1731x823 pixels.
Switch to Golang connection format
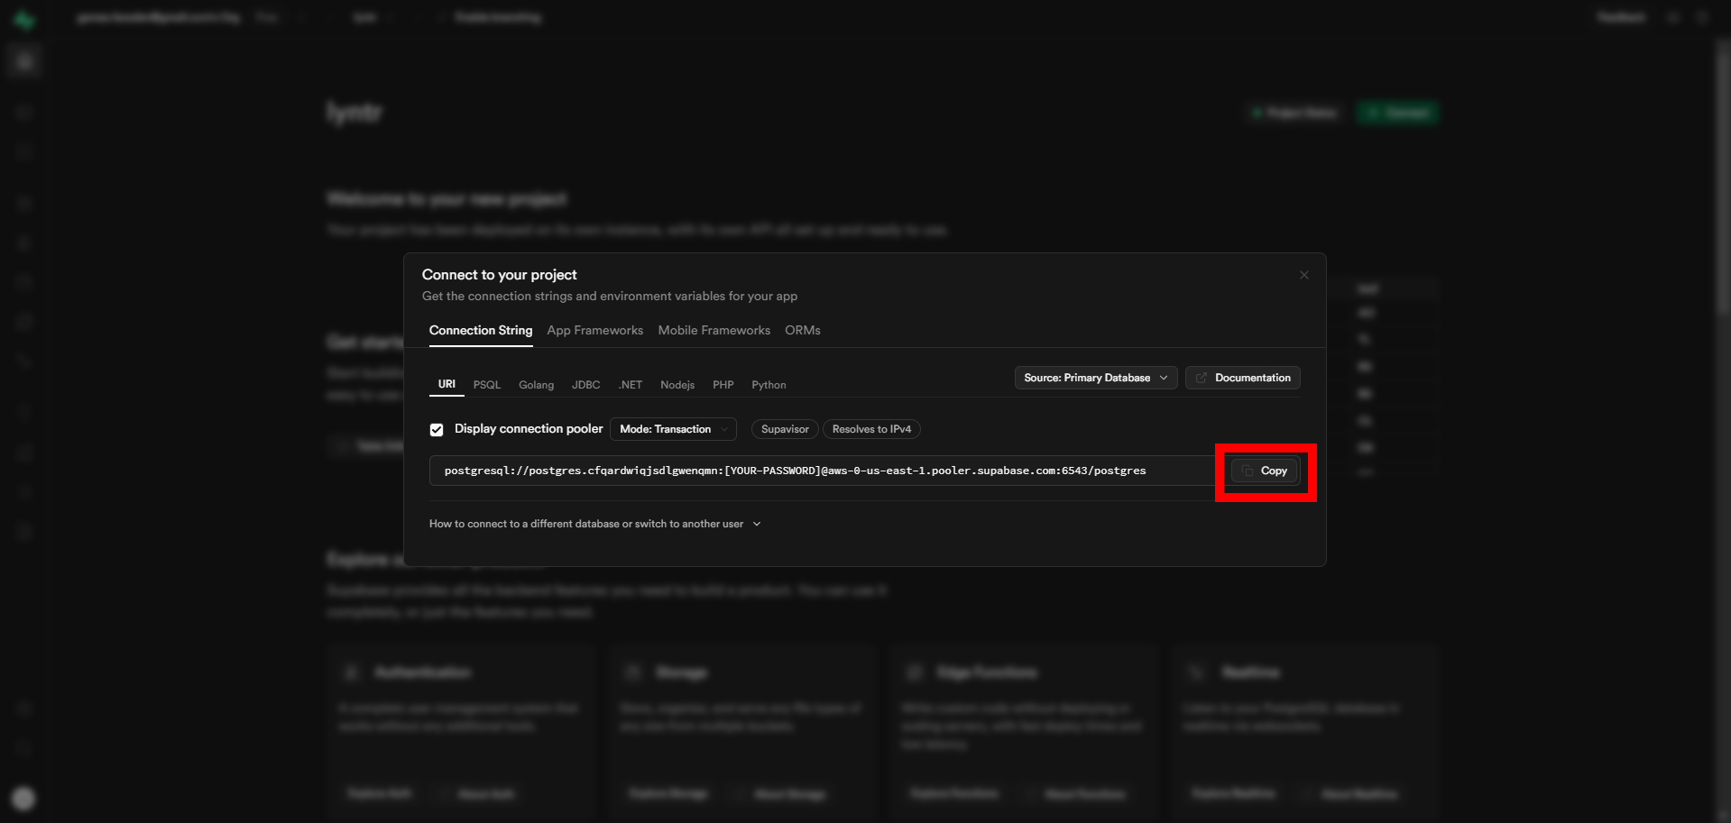tap(537, 385)
